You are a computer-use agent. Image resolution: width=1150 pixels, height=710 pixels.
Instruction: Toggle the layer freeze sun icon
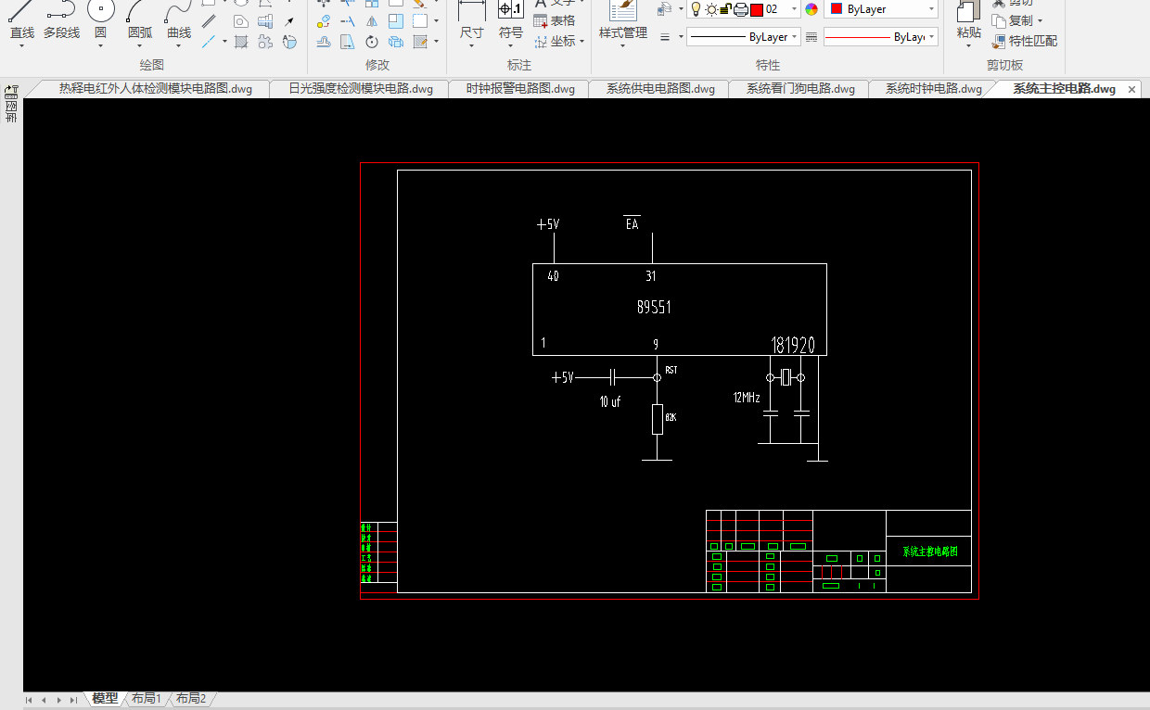click(711, 9)
